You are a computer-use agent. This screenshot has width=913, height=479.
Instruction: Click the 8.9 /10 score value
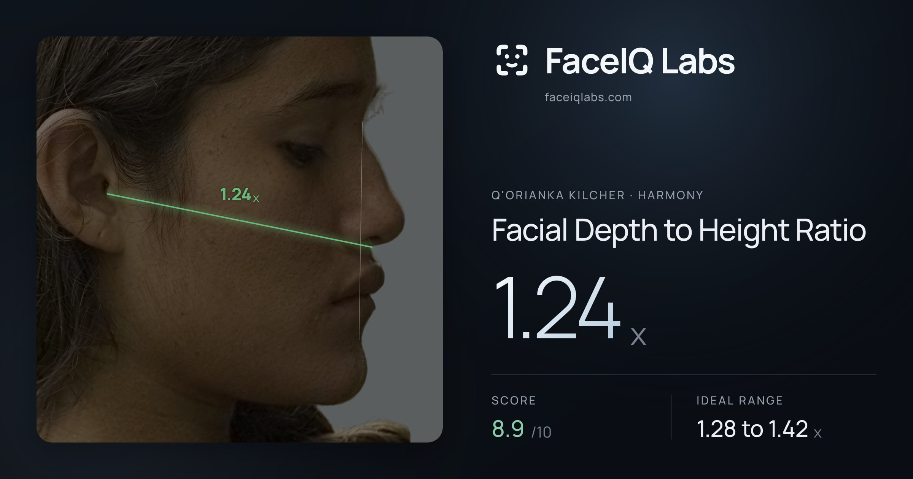[x=522, y=429]
